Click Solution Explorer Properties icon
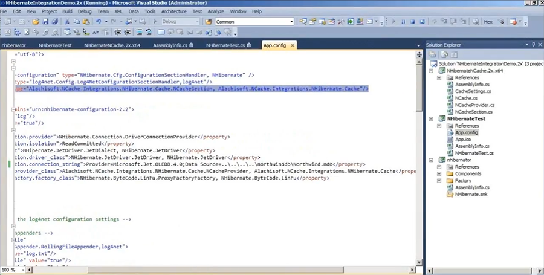This screenshot has width=544, height=275. 432,54
